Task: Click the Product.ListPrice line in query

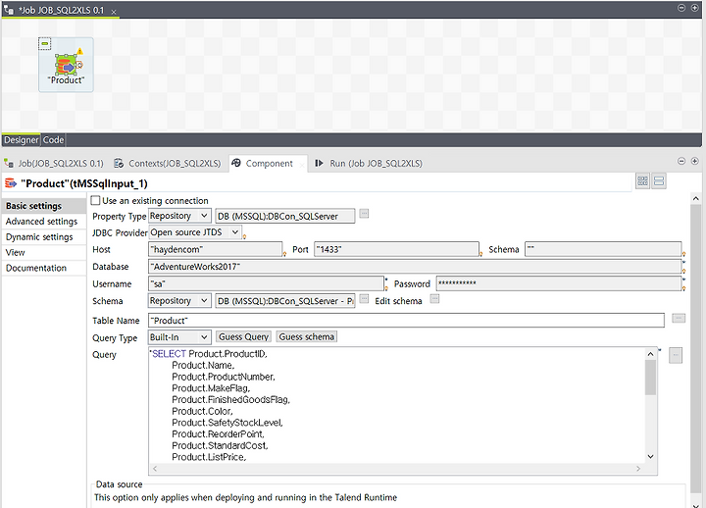Action: 210,457
